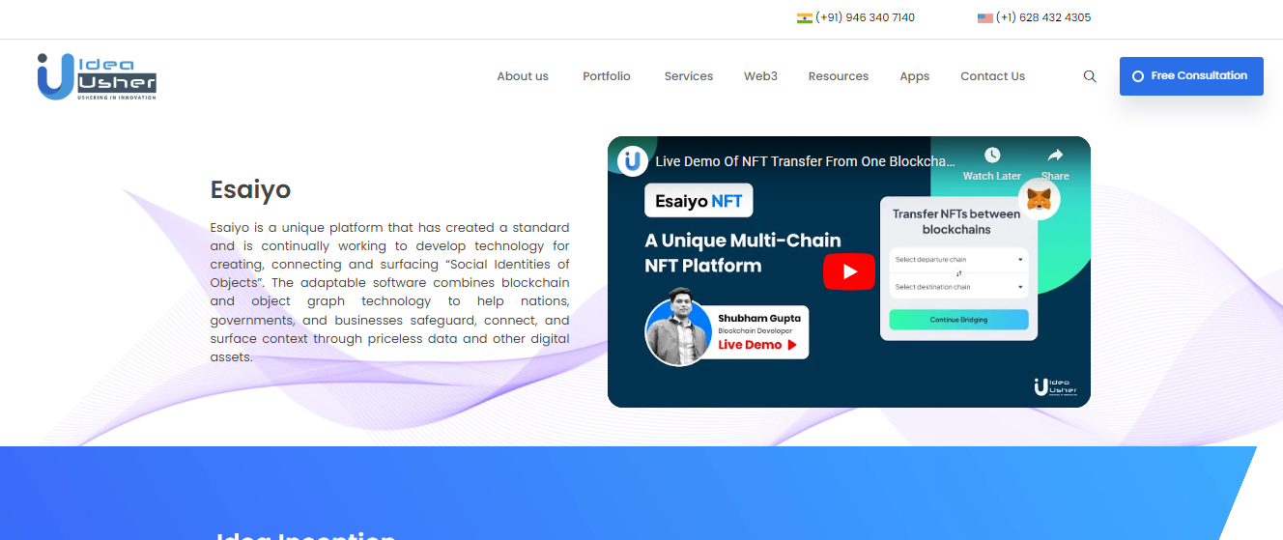Screen dimensions: 1283x540
Task: Click the US flag icon
Action: point(984,17)
